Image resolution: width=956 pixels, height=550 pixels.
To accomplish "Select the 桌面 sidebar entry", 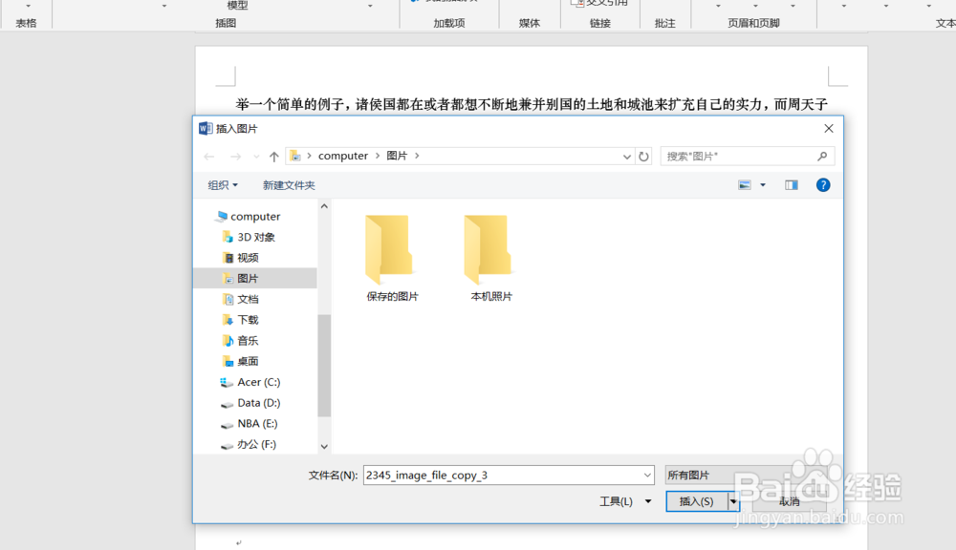I will click(246, 361).
